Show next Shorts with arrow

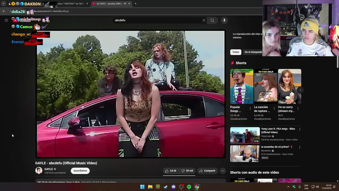[x=300, y=90]
